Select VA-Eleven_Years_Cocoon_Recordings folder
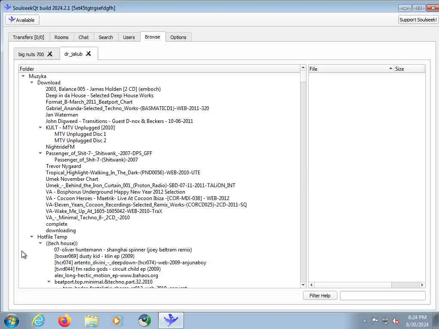Screen dimensions: 439x329 [147, 205]
